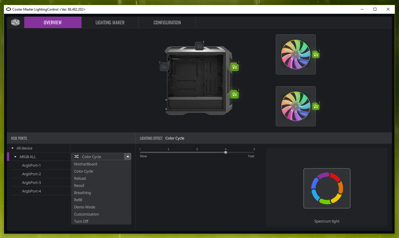Toggle green bulb 1 beside top fan
This screenshot has height=238, width=399.
tap(316, 54)
